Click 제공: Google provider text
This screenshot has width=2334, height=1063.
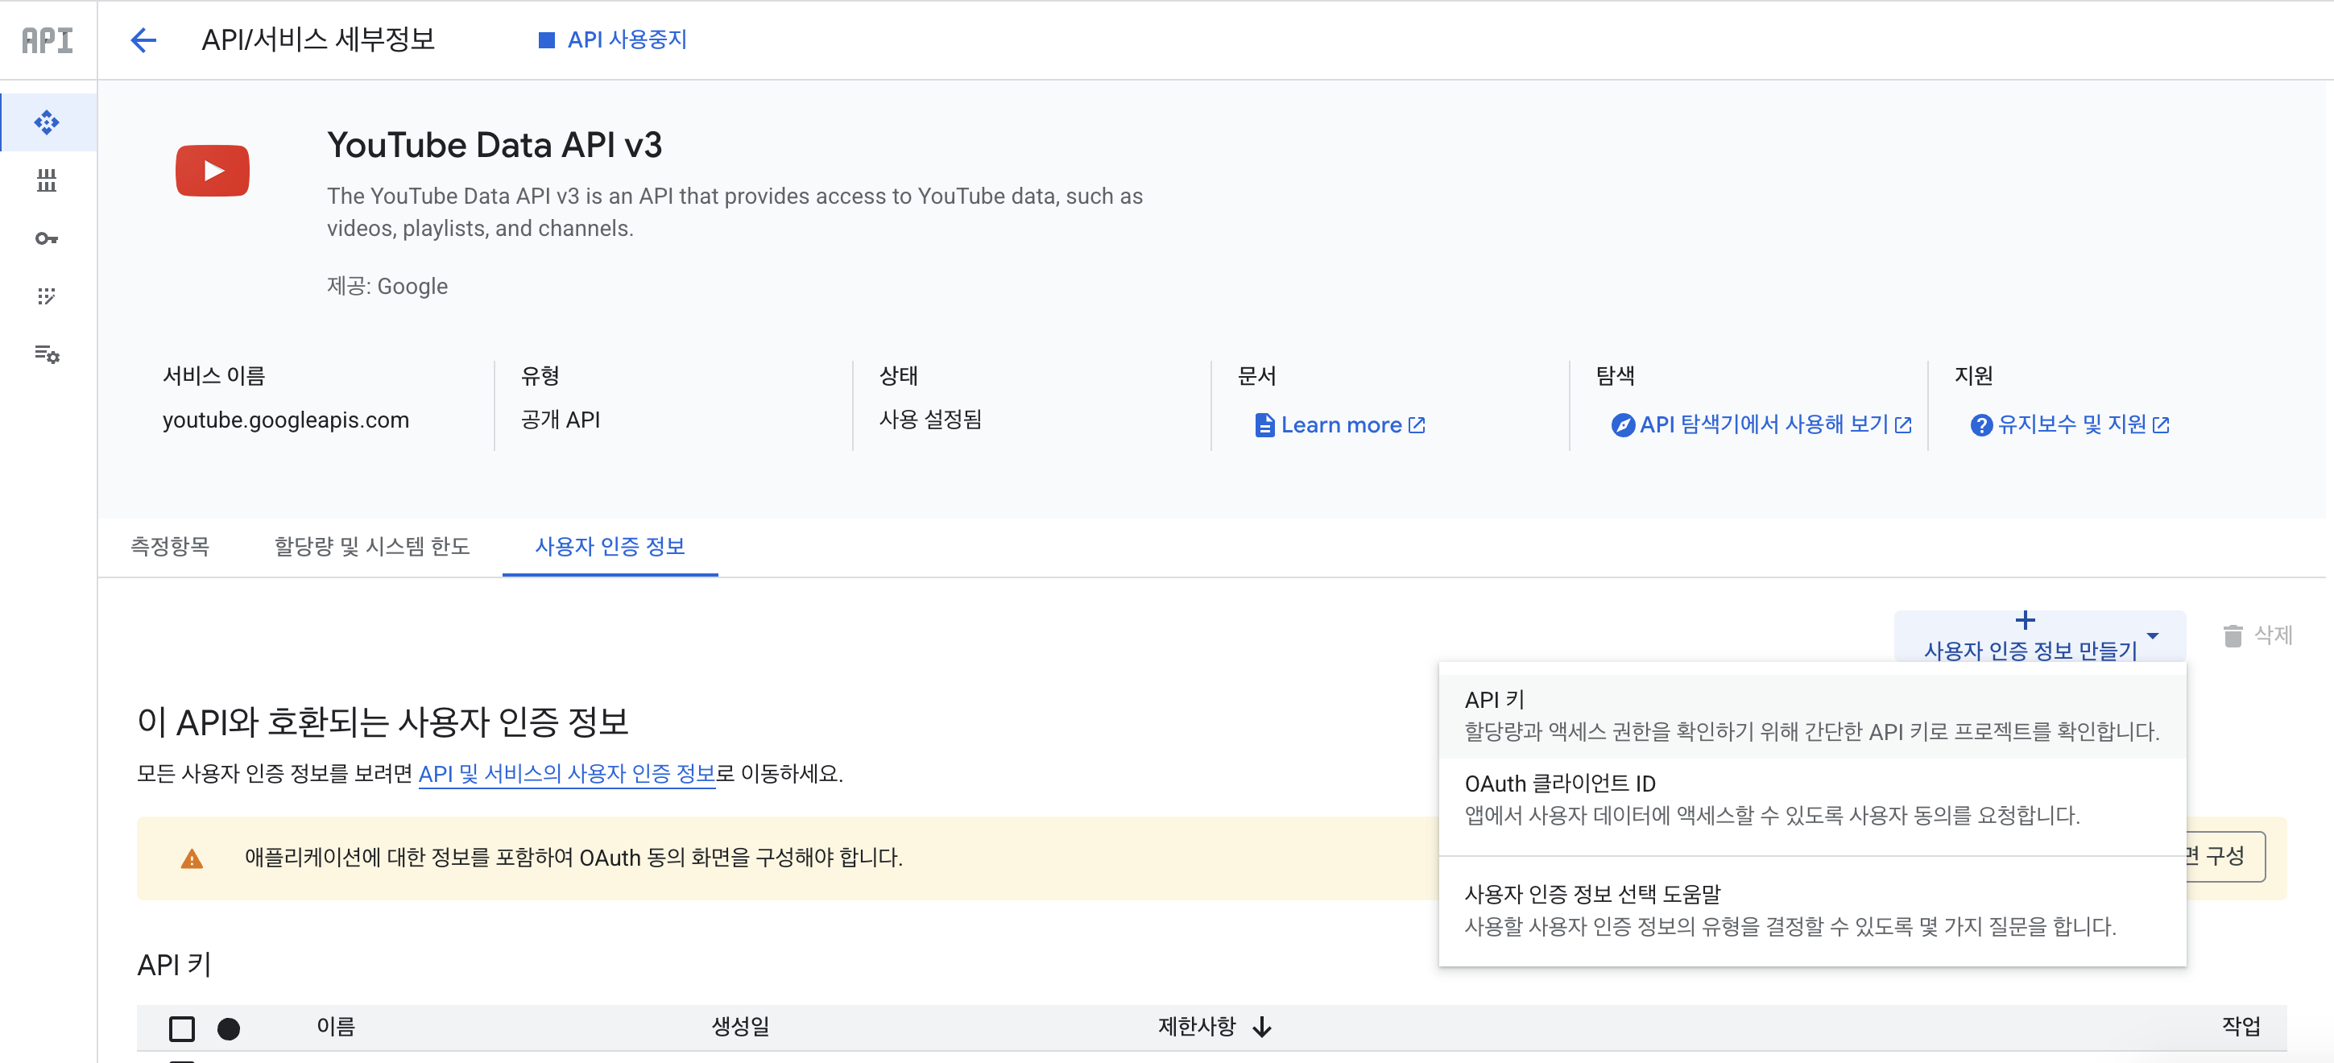point(388,287)
